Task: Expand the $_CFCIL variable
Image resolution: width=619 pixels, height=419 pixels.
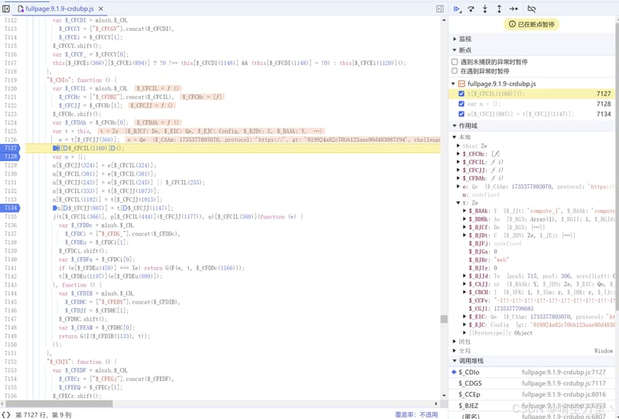Action: click(459, 162)
